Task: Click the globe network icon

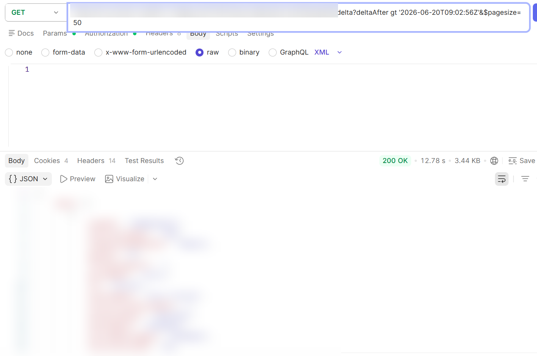Action: pyautogui.click(x=494, y=161)
